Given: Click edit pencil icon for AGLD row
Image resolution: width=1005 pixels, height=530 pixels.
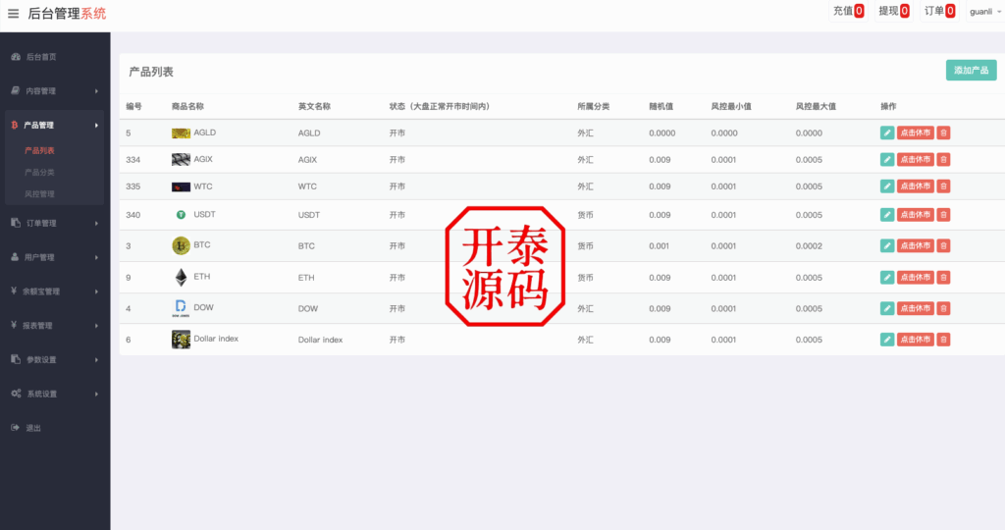Looking at the screenshot, I should pyautogui.click(x=887, y=132).
